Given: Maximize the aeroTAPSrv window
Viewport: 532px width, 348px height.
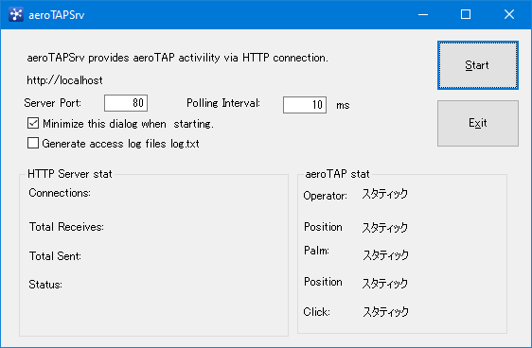Looking at the screenshot, I should [x=466, y=14].
